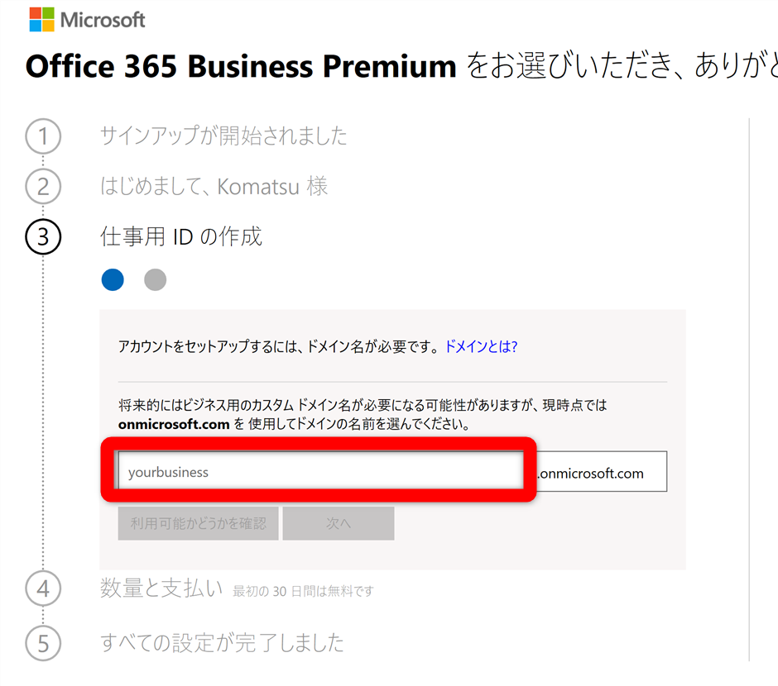The height and width of the screenshot is (686, 778).
Task: Open the サインアップが開始されました step
Action: 223,136
